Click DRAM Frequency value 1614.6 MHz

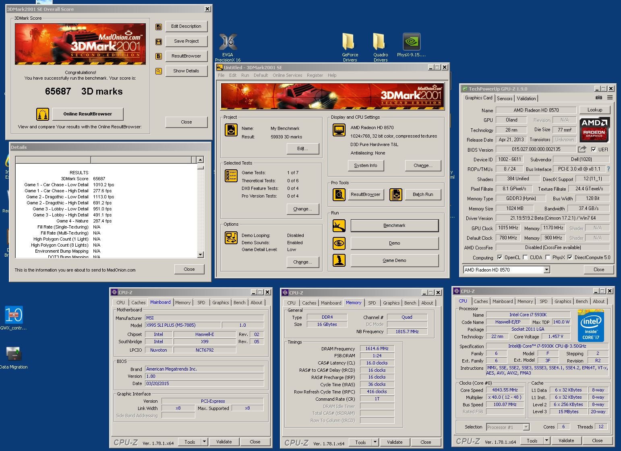(377, 349)
